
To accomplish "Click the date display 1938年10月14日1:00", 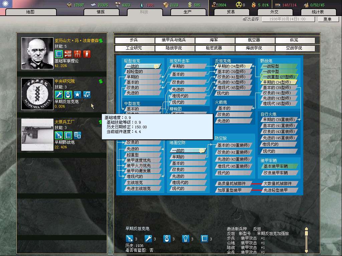I will [x=288, y=19].
